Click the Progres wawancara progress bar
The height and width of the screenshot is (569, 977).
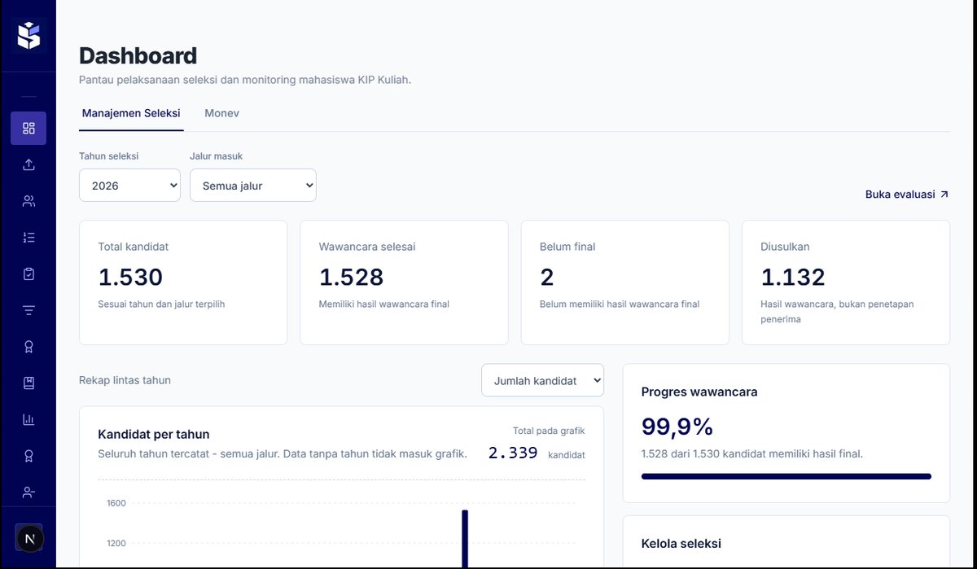[x=786, y=476]
